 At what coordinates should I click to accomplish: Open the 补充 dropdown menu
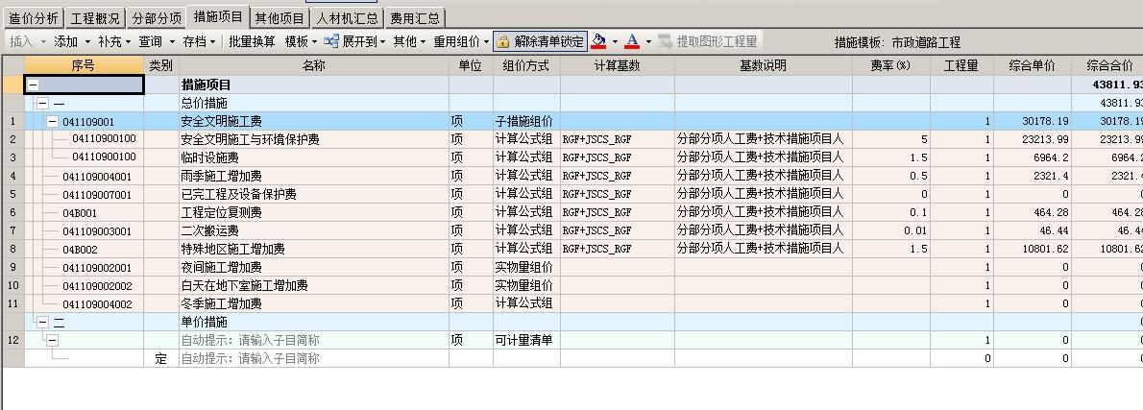114,41
